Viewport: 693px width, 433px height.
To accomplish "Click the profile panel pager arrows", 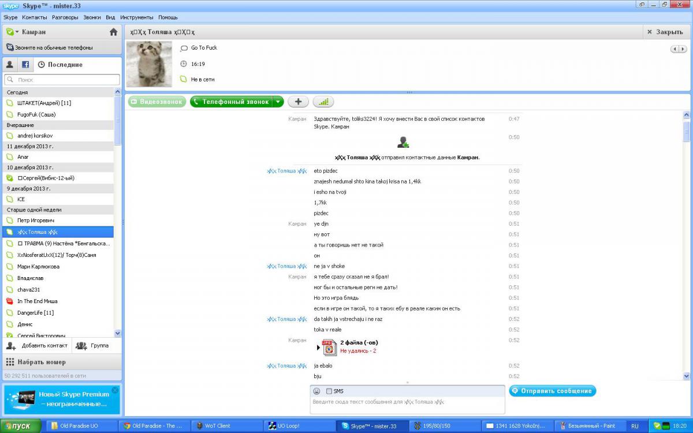I will tap(679, 49).
